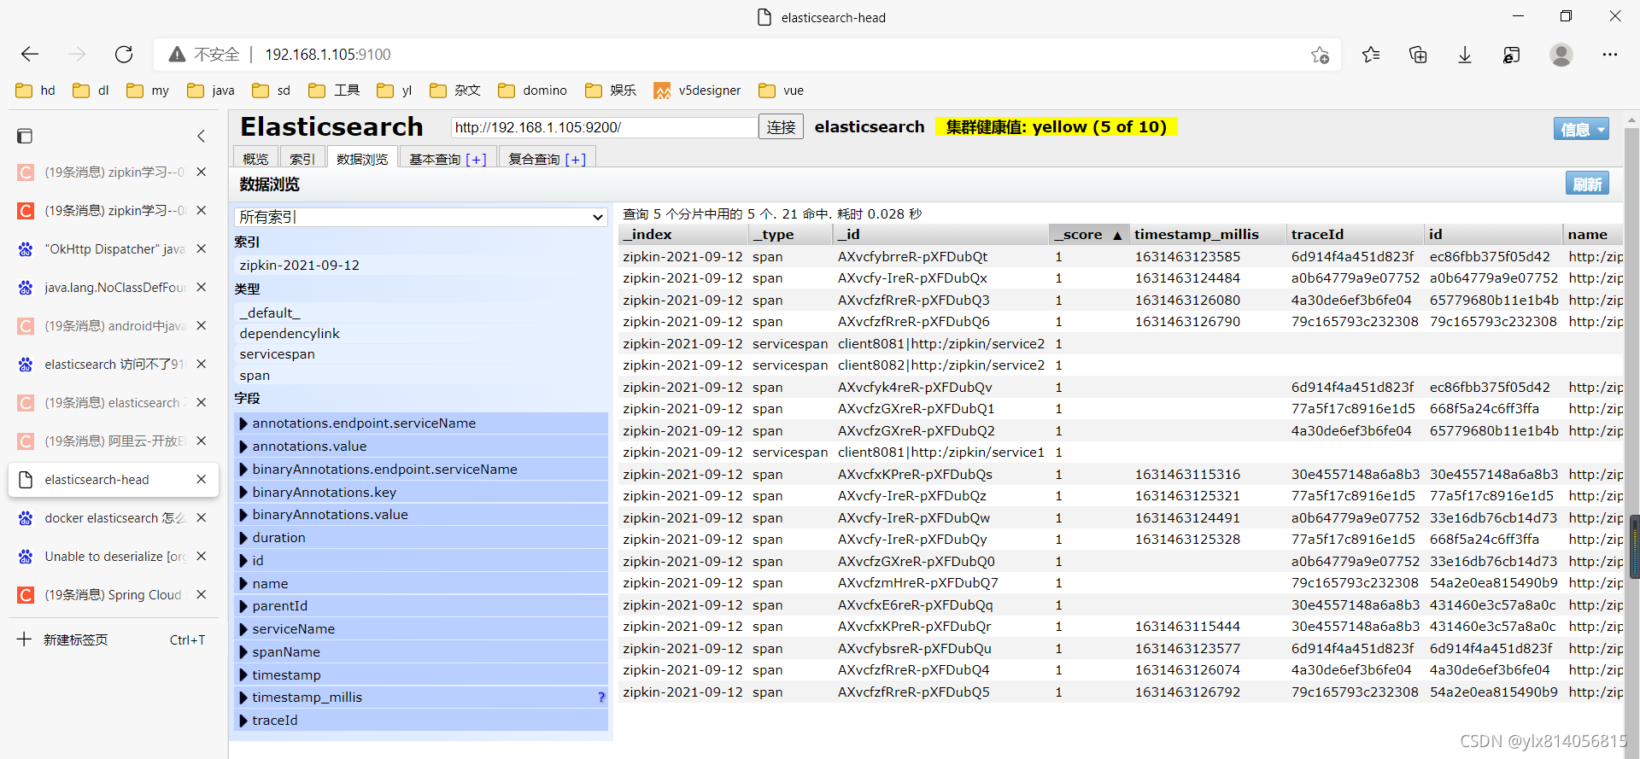The width and height of the screenshot is (1640, 759).
Task: Open the downloads icon
Action: click(x=1465, y=55)
